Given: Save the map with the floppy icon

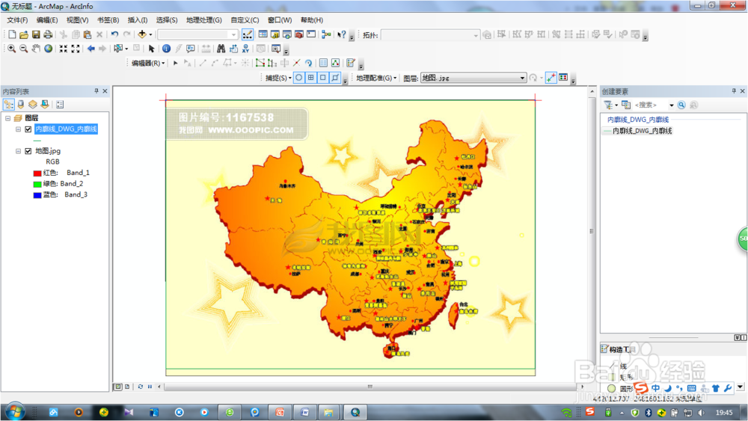Looking at the screenshot, I should [x=36, y=34].
